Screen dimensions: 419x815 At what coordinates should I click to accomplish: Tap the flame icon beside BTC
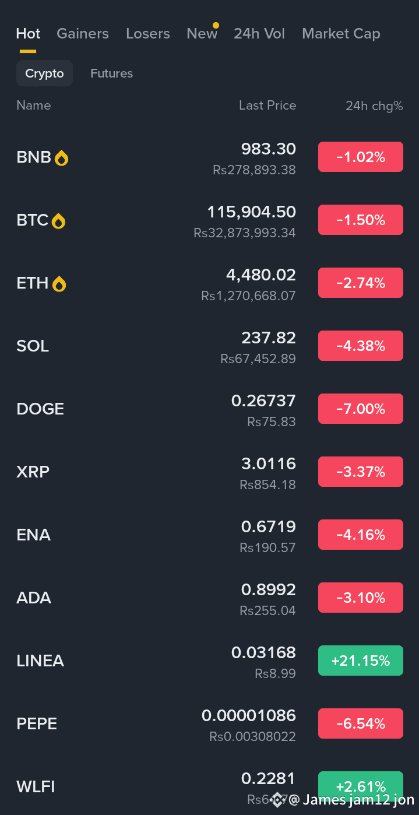[x=58, y=221]
